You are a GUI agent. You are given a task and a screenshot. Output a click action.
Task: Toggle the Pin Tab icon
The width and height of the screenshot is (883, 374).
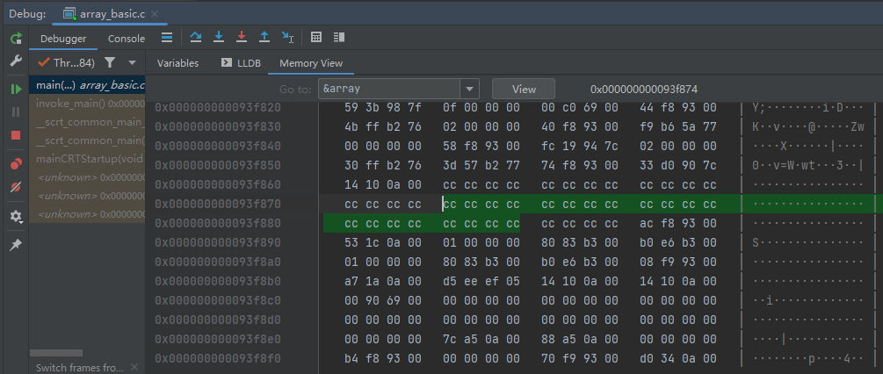click(16, 245)
